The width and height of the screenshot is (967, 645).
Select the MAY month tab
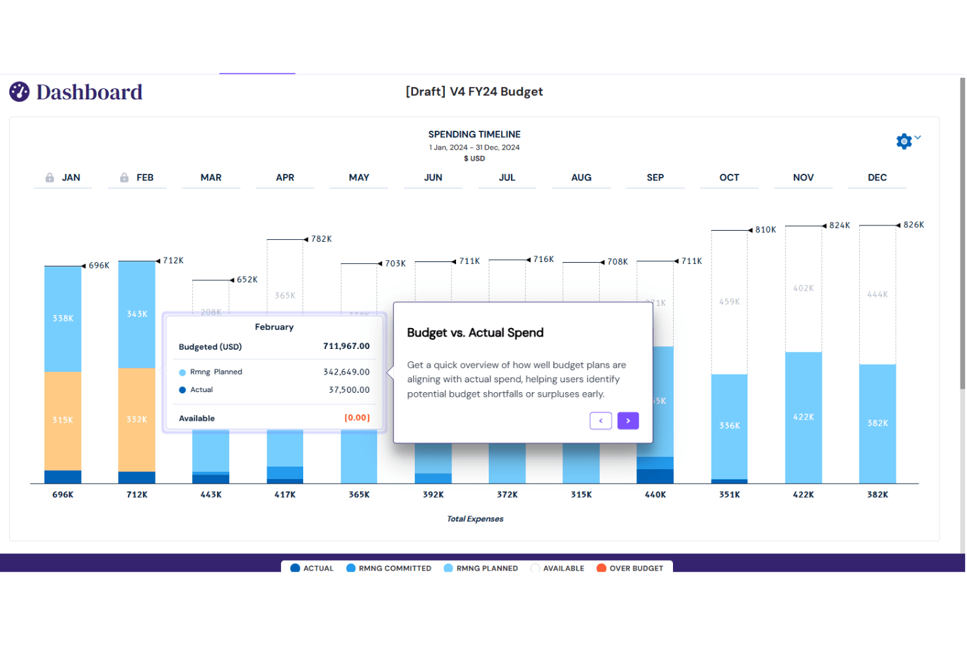coord(359,178)
